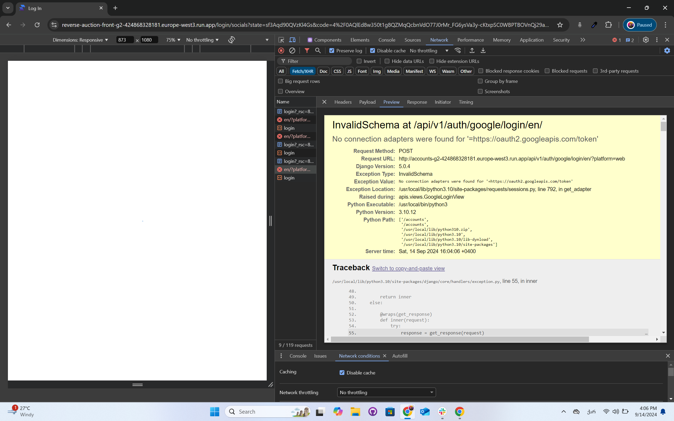Open the Network throttling combo box
Viewport: 674px width, 421px height.
pos(386,392)
